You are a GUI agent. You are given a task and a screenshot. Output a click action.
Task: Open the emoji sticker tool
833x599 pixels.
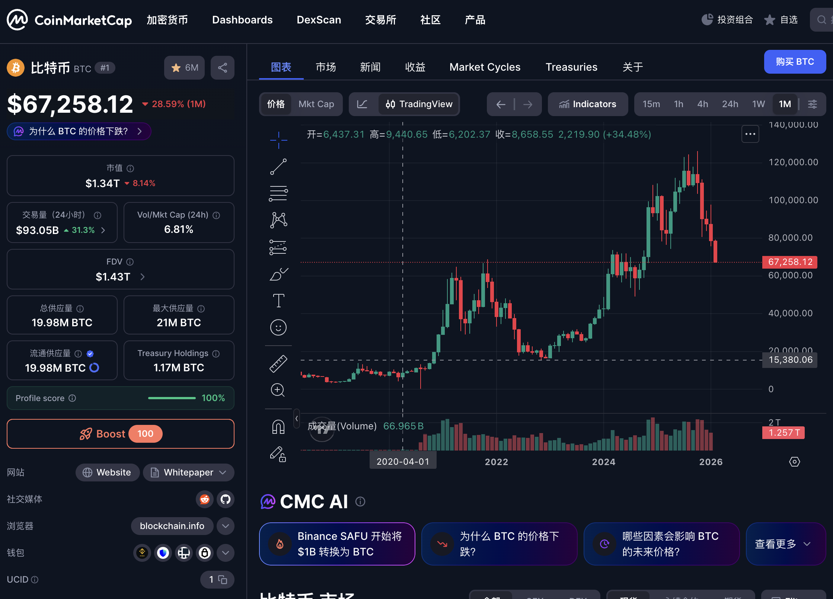278,327
